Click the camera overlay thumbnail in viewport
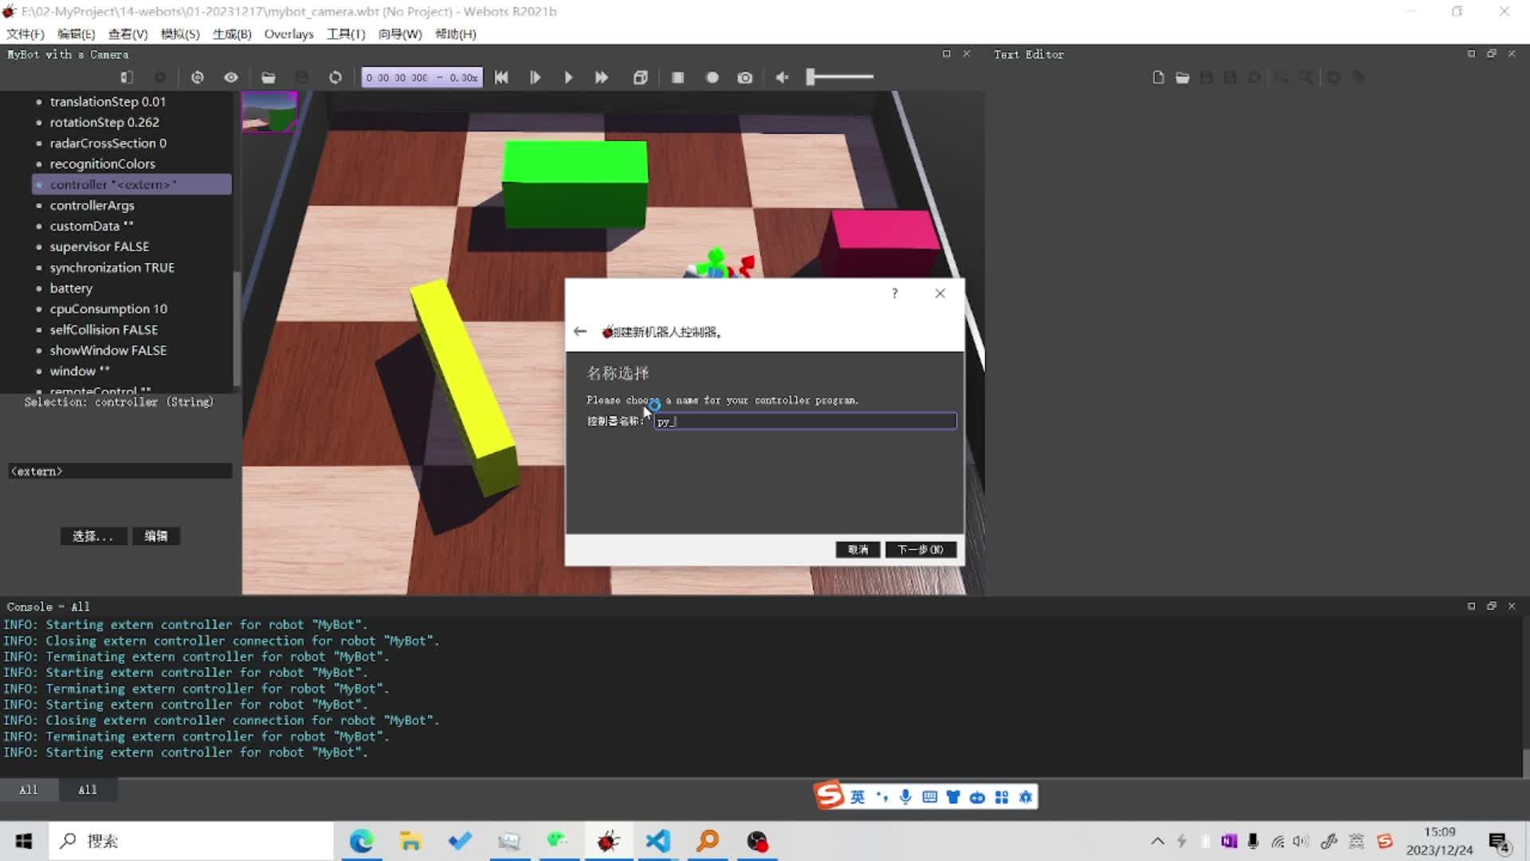The image size is (1530, 861). pyautogui.click(x=269, y=112)
